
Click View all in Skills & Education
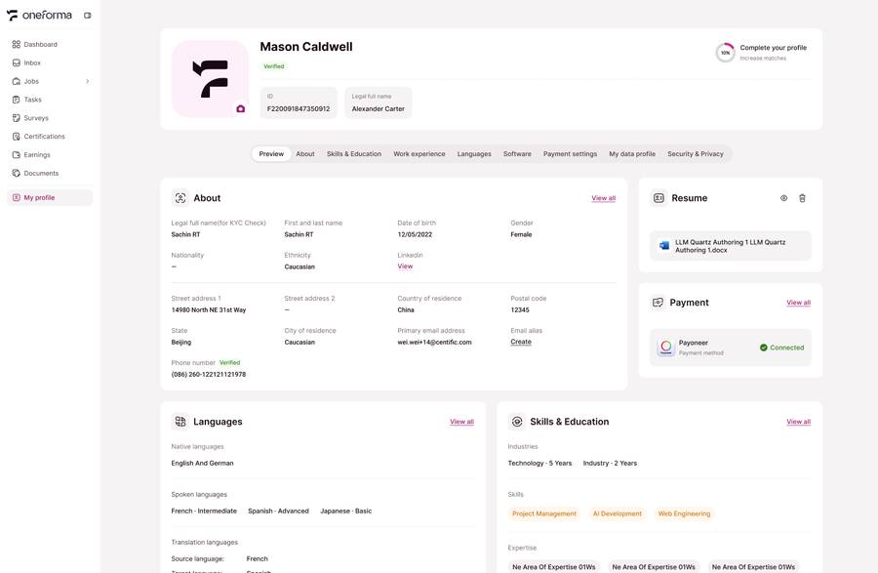pos(798,422)
